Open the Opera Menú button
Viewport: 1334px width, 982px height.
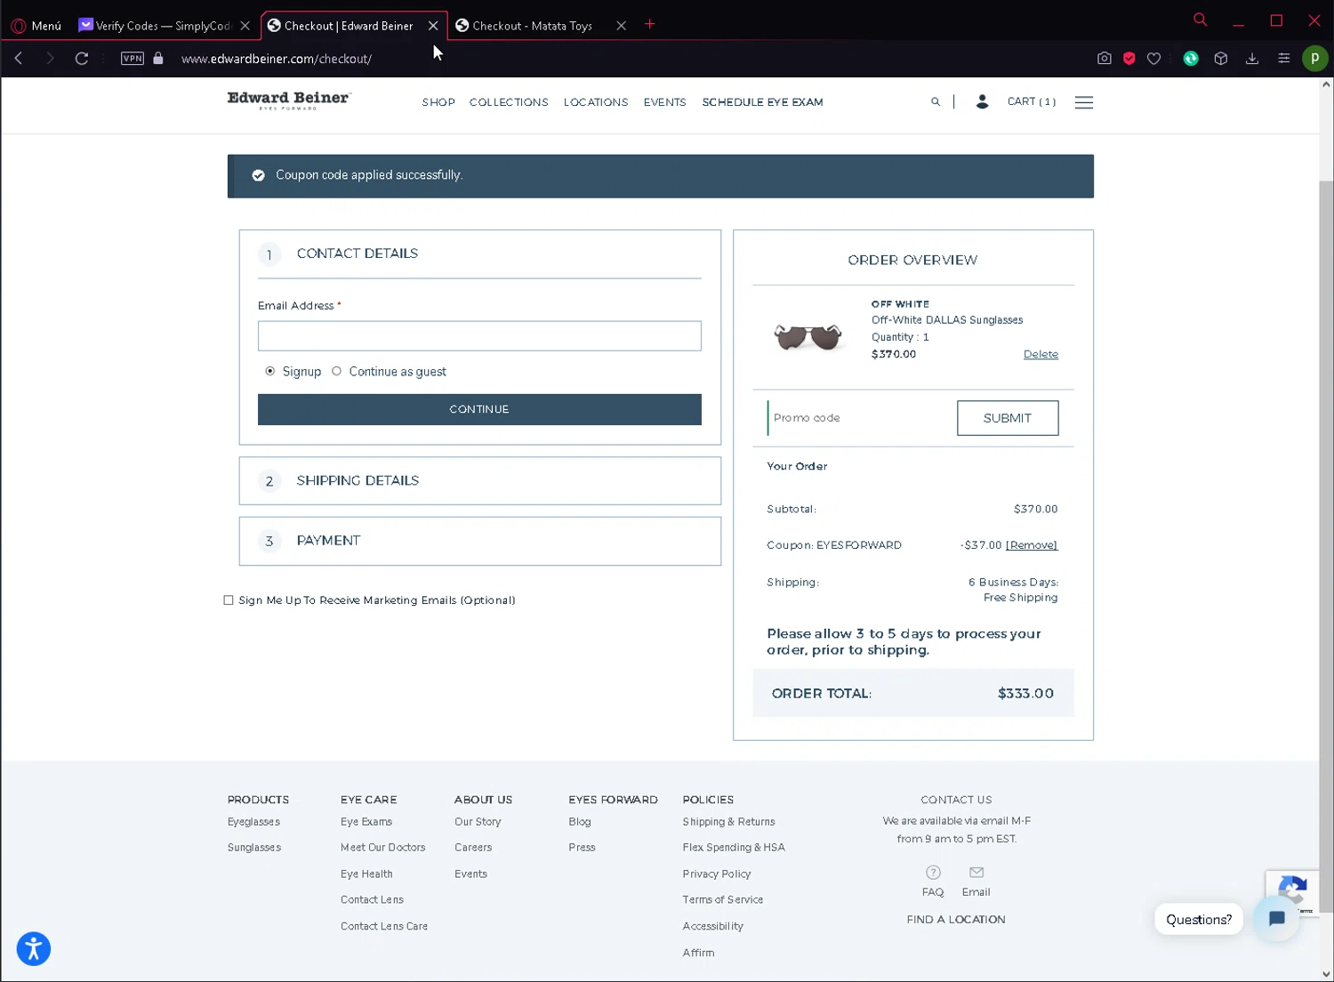click(x=36, y=26)
